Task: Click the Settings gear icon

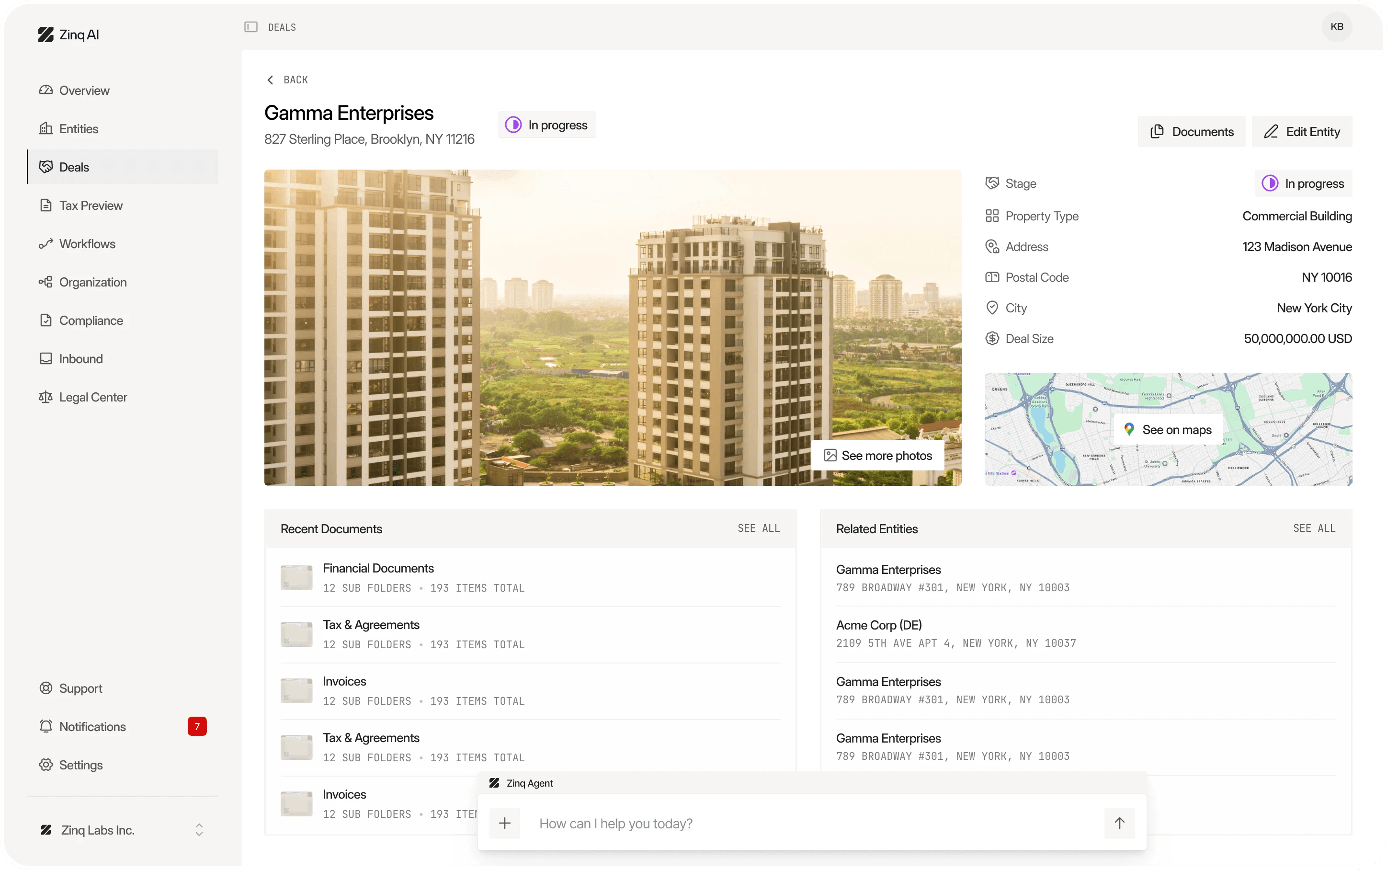Action: click(x=46, y=765)
